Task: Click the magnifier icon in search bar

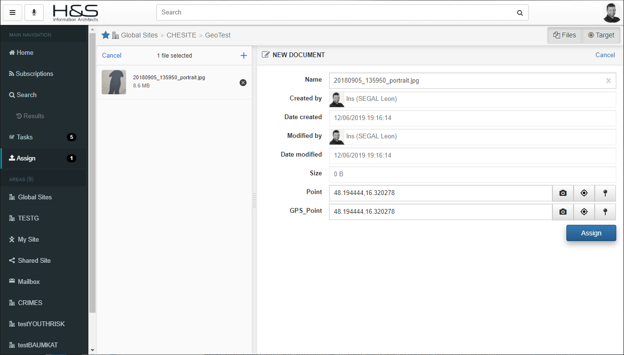Action: click(x=520, y=13)
